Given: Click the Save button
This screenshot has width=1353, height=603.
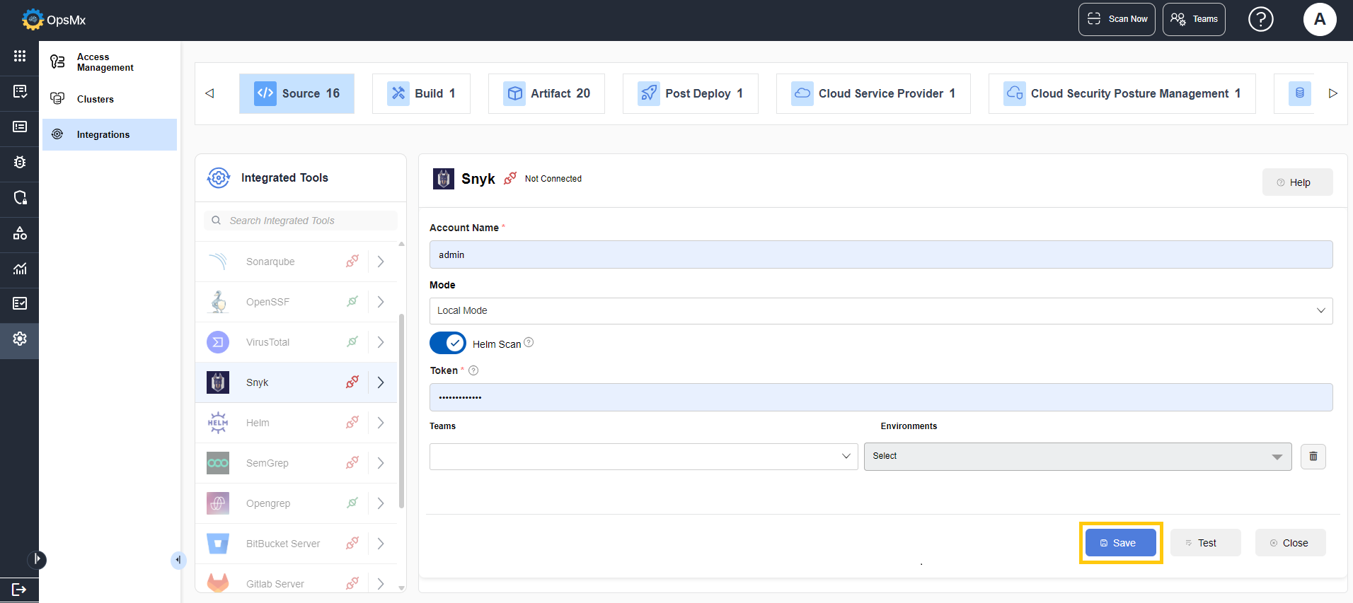Looking at the screenshot, I should 1120,543.
